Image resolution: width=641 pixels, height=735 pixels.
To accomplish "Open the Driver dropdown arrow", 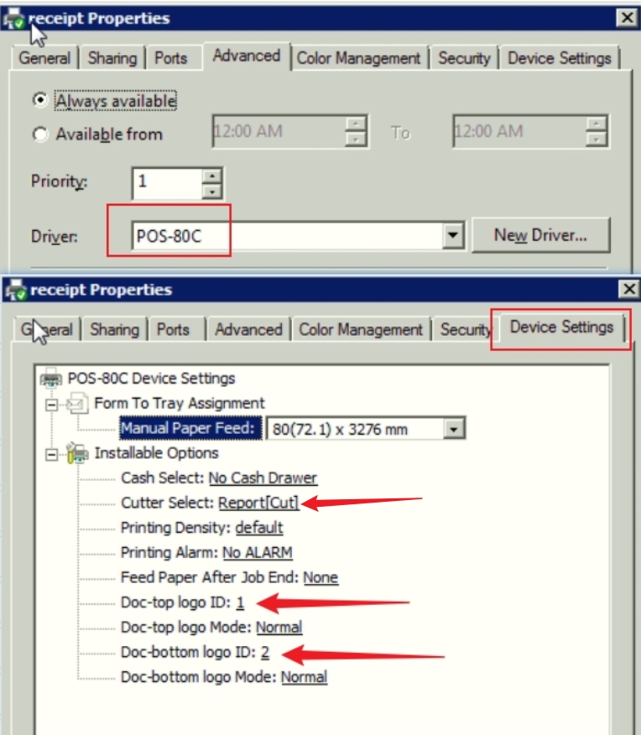I will point(452,235).
